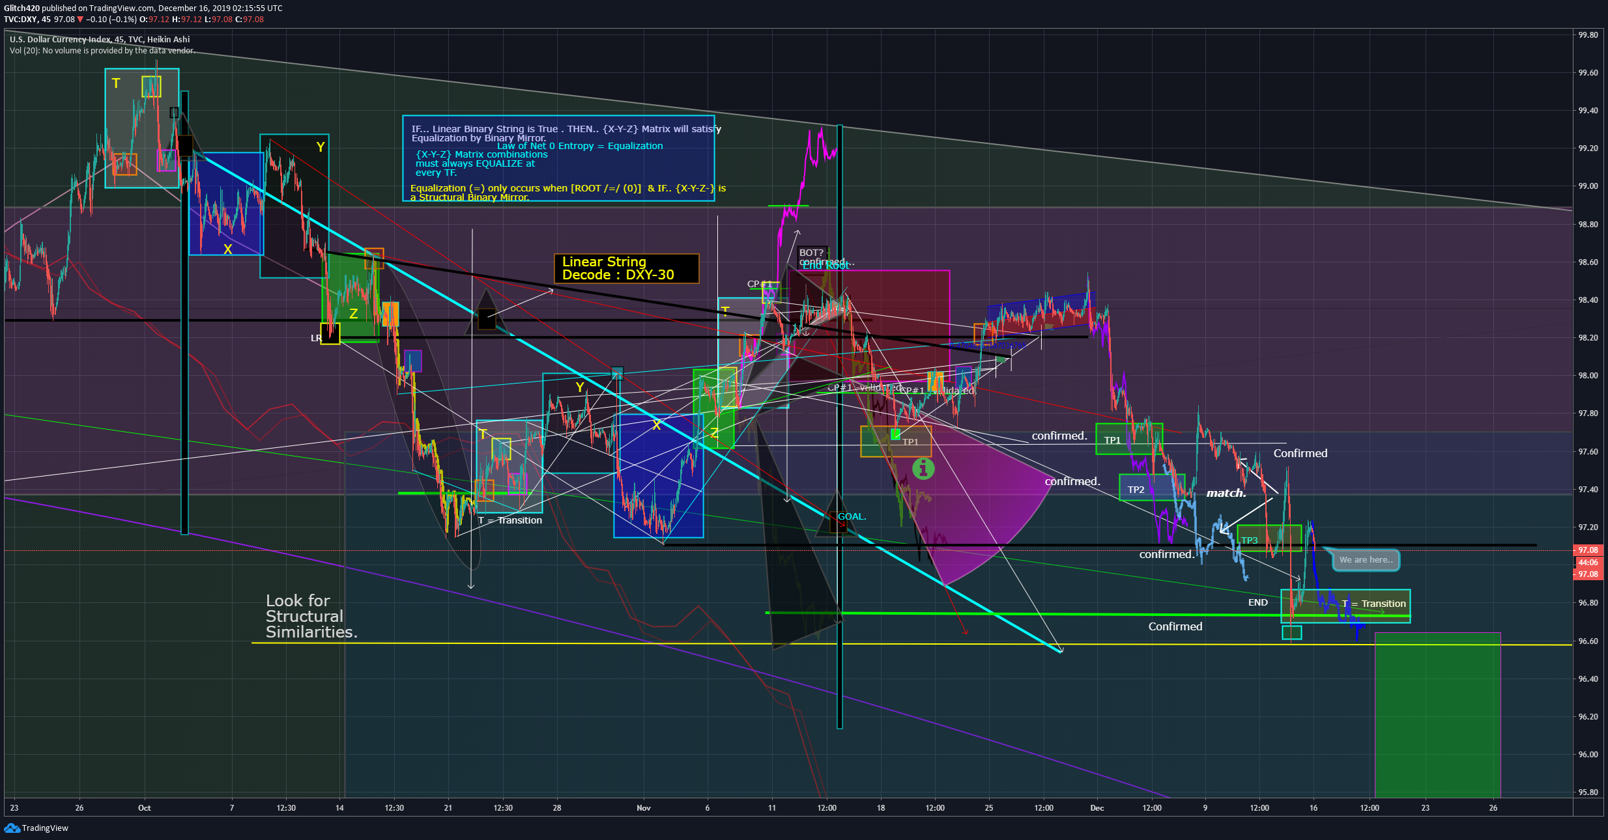Click the Dec label on time axis

(1097, 808)
